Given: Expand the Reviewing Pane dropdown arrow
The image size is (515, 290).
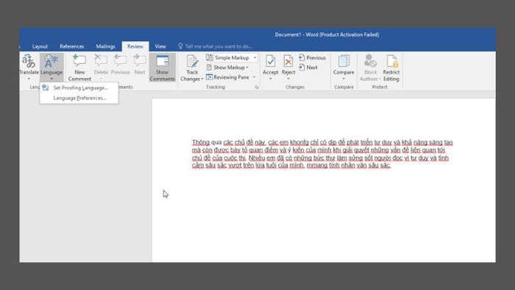Looking at the screenshot, I should 255,77.
